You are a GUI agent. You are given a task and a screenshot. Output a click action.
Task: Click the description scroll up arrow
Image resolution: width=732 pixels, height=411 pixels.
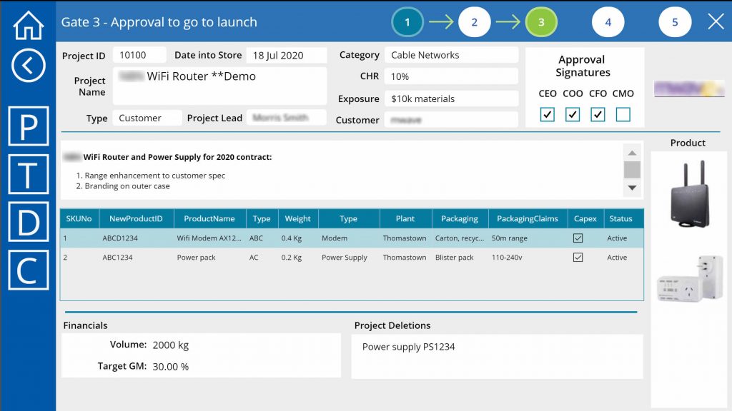(632, 153)
